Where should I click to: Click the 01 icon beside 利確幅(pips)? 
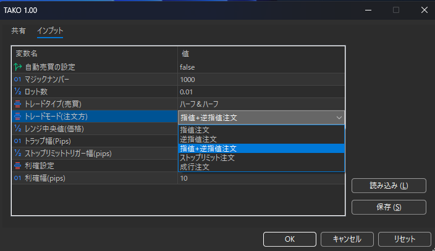click(17, 178)
